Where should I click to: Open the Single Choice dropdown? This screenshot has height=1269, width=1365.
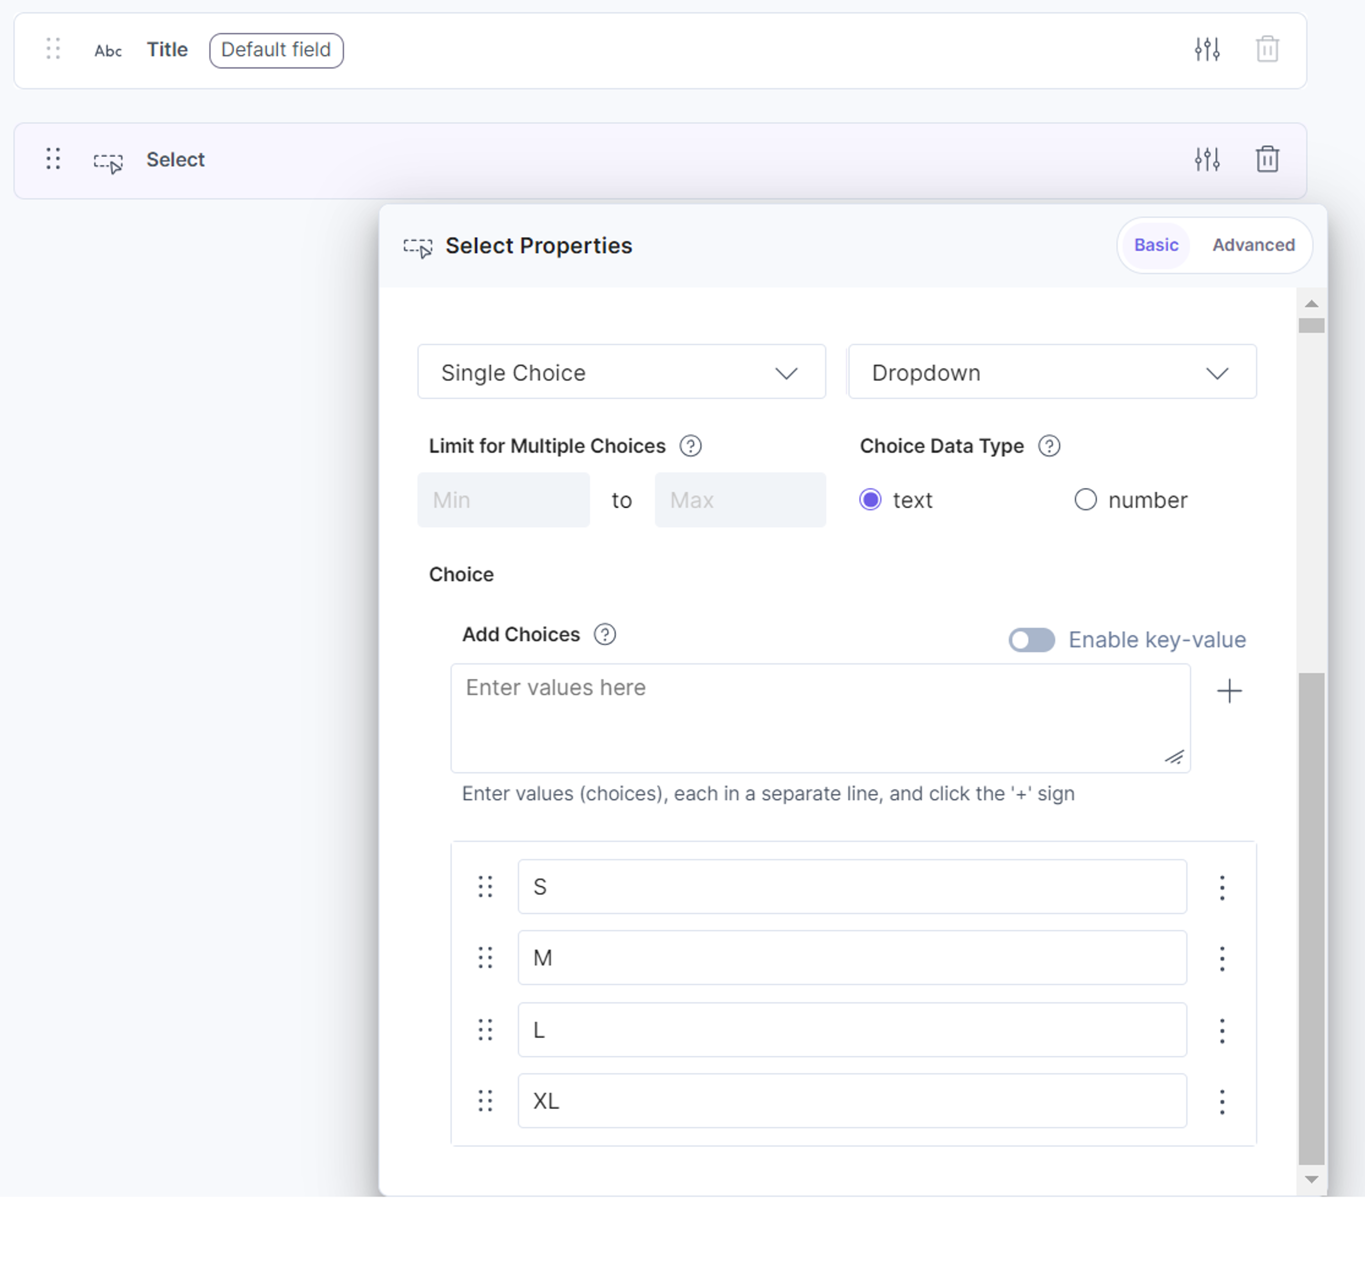(621, 372)
